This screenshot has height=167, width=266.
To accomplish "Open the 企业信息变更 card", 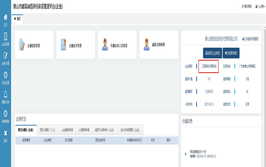I will 34,45.
